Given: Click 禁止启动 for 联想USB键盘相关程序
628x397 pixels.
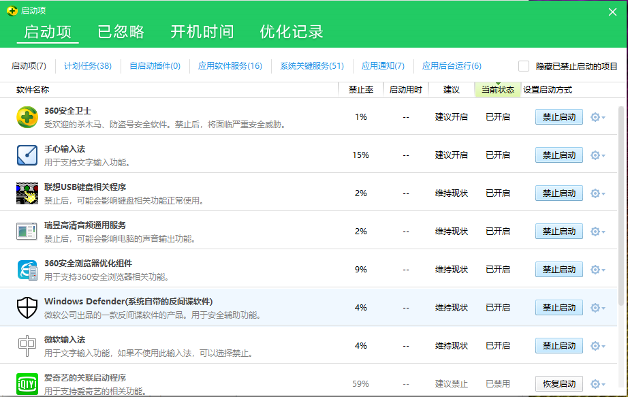Looking at the screenshot, I should coord(559,193).
